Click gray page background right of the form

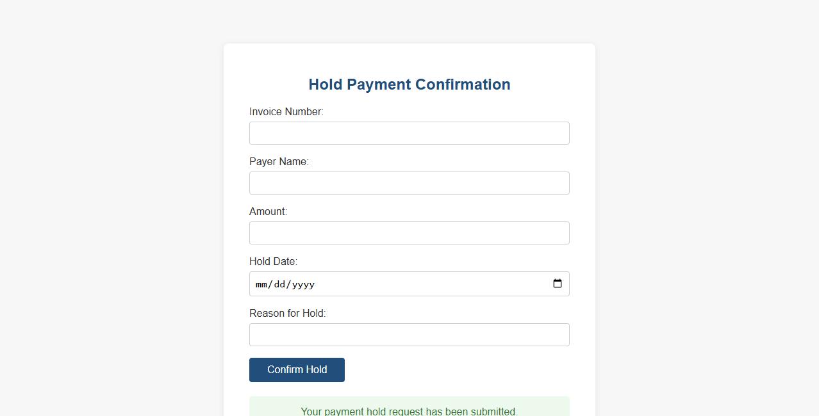pos(705,224)
